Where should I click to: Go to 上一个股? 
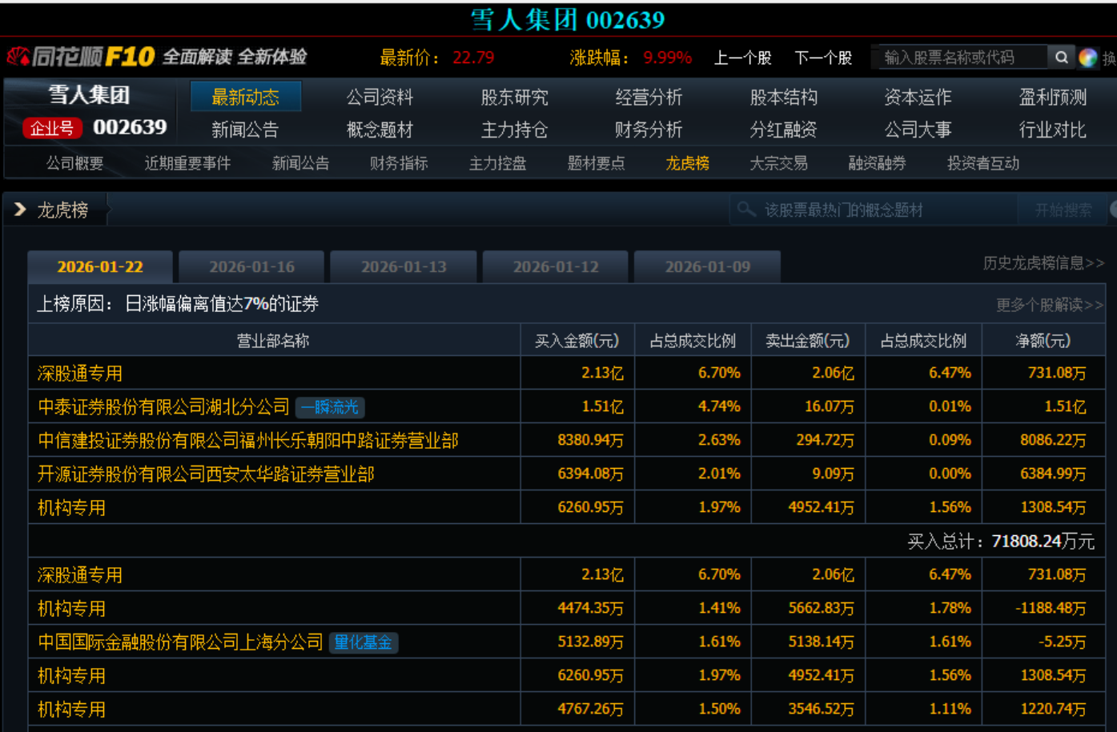[742, 58]
